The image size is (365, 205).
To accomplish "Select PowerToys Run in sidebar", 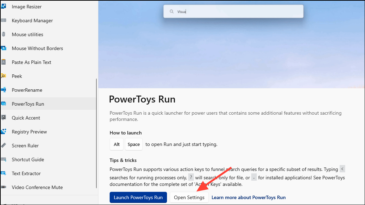I will pos(48,104).
